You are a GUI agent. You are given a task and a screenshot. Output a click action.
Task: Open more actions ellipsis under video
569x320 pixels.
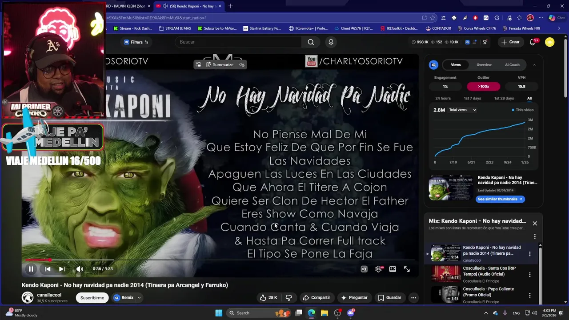tap(413, 298)
